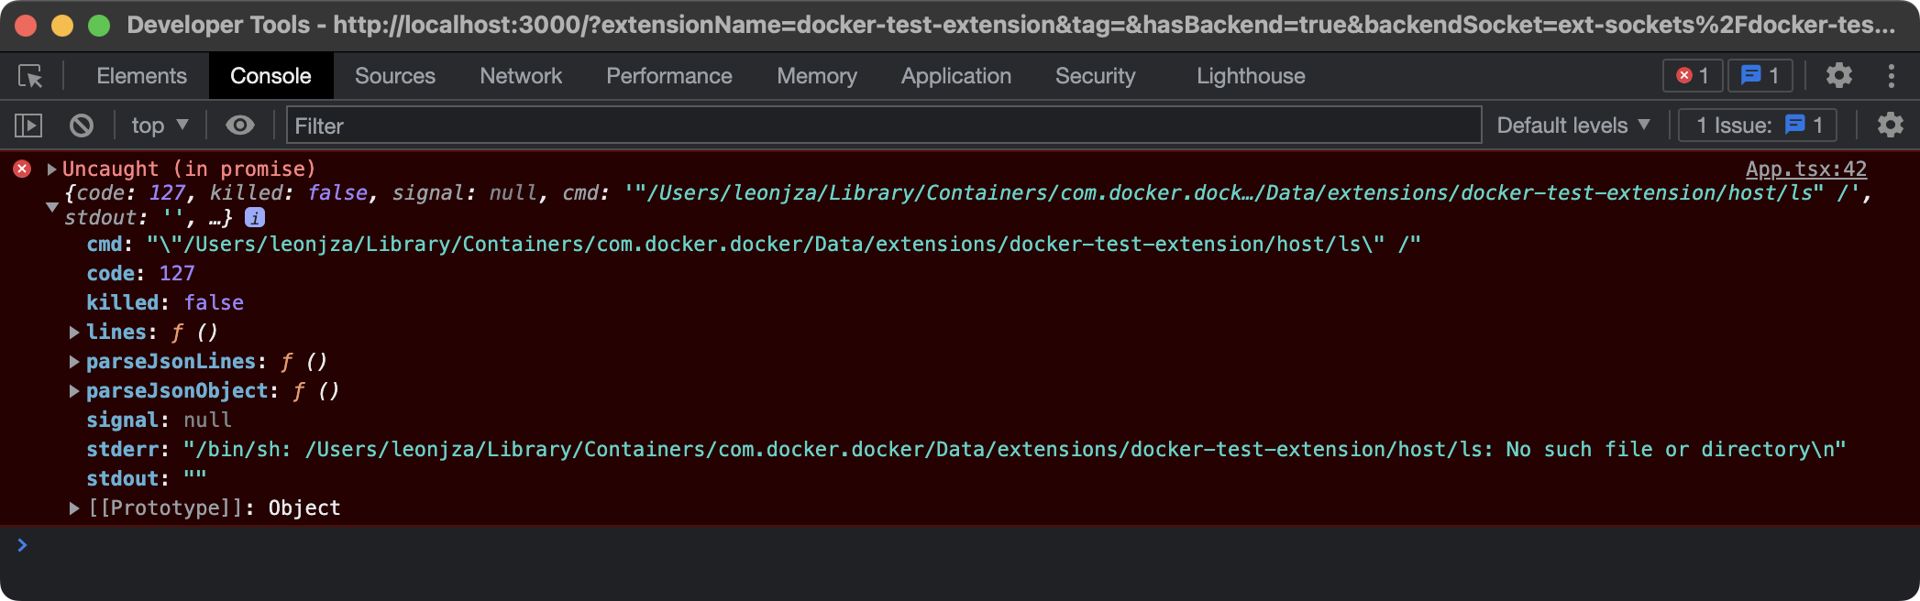Activate the inspect element picker icon
This screenshot has width=1920, height=601.
(30, 76)
